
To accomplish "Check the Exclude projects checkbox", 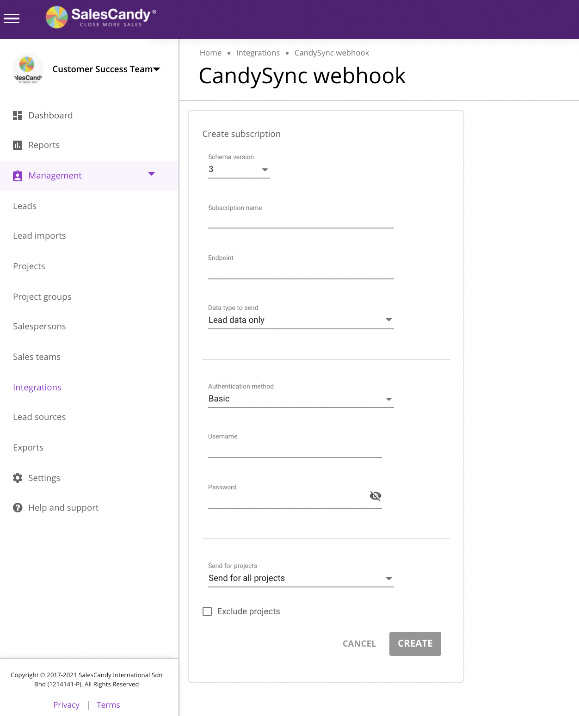I will pos(208,611).
